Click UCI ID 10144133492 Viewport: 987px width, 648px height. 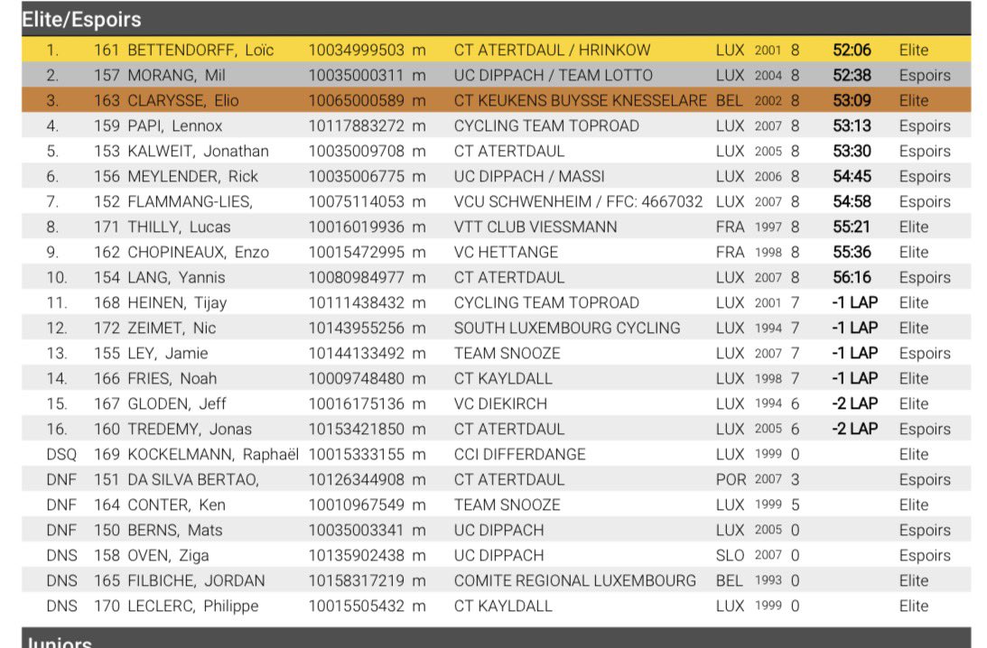coord(356,353)
